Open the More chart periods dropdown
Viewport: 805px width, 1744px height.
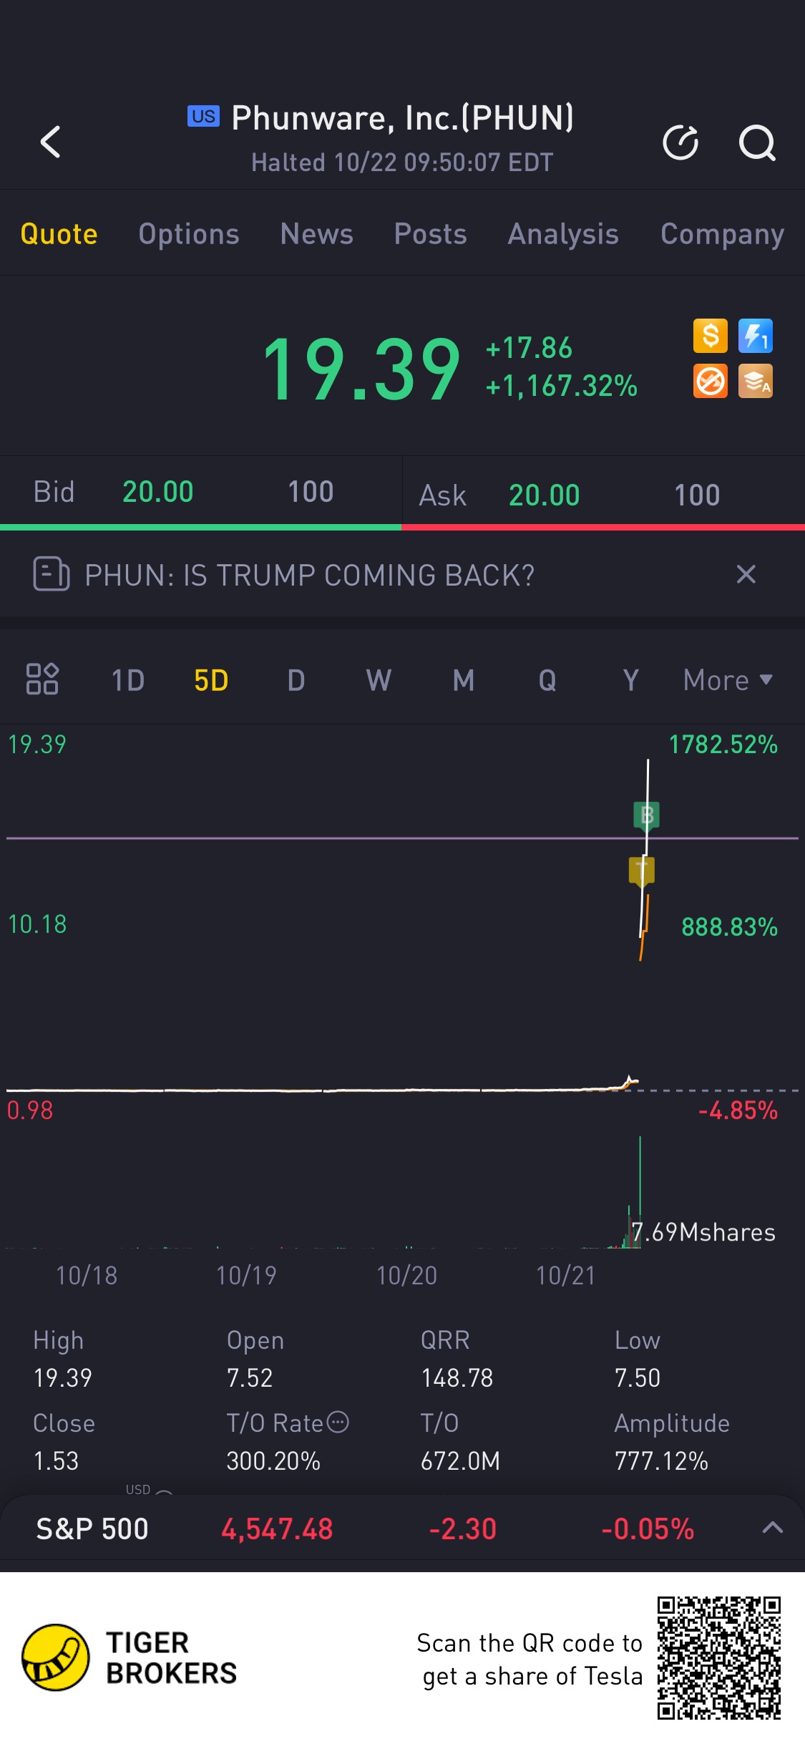click(x=728, y=679)
